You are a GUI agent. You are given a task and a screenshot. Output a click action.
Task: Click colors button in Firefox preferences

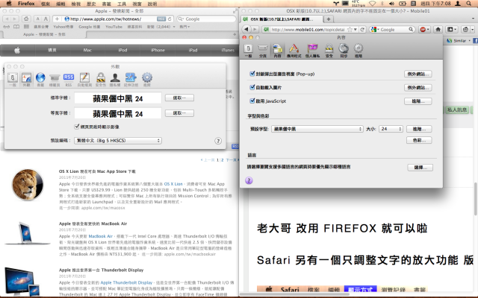(419, 140)
